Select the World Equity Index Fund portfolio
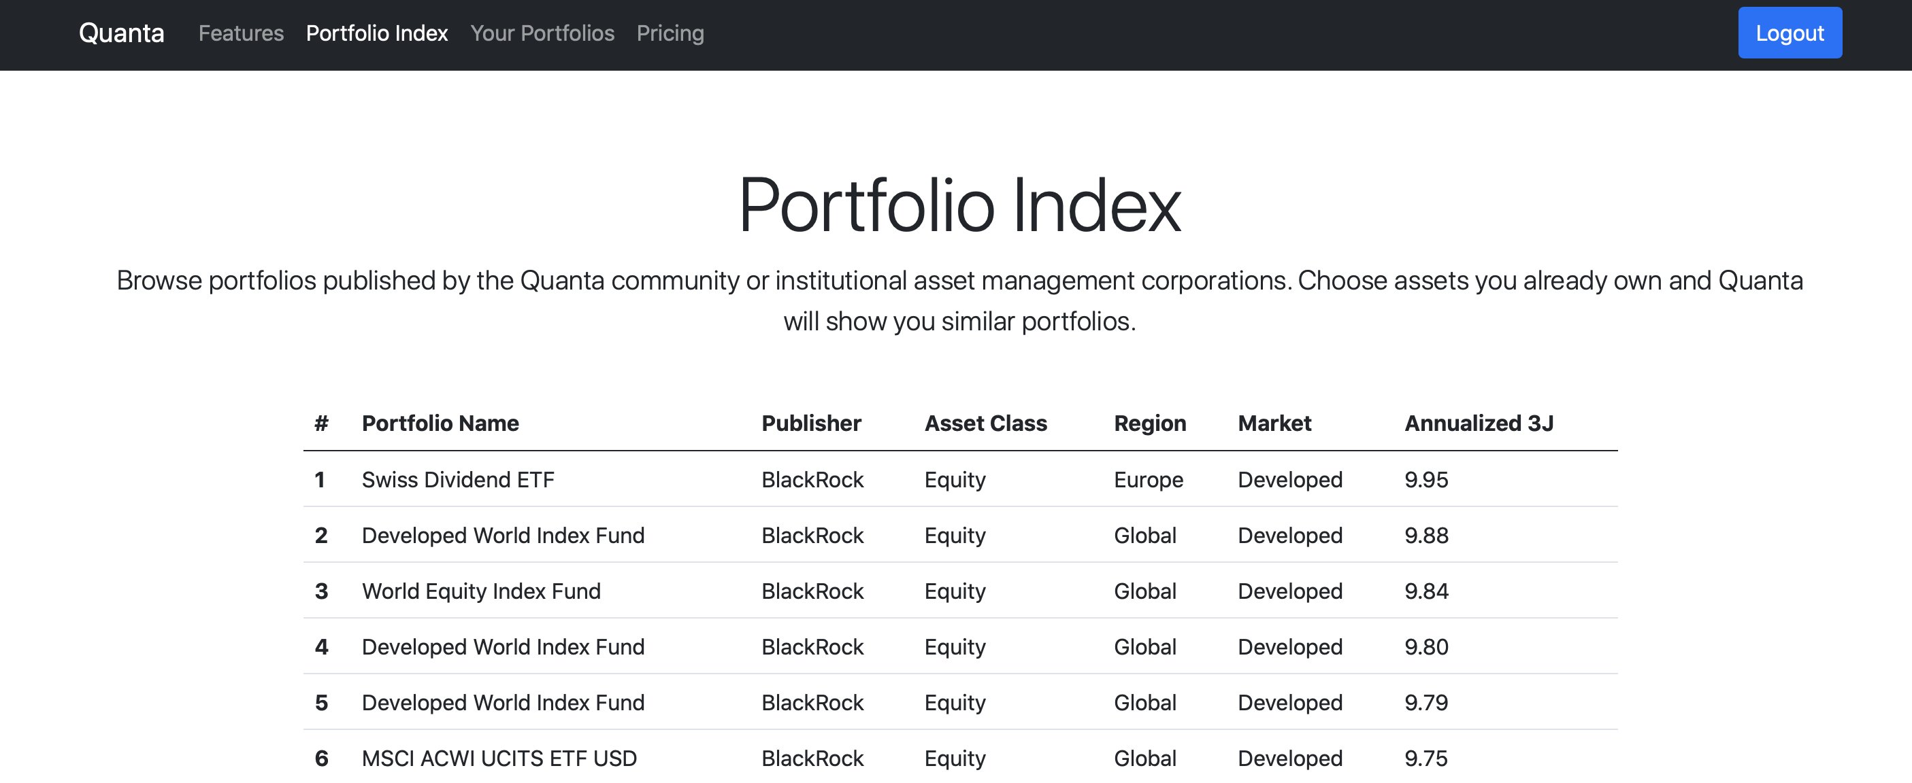The height and width of the screenshot is (783, 1912). pyautogui.click(x=481, y=590)
